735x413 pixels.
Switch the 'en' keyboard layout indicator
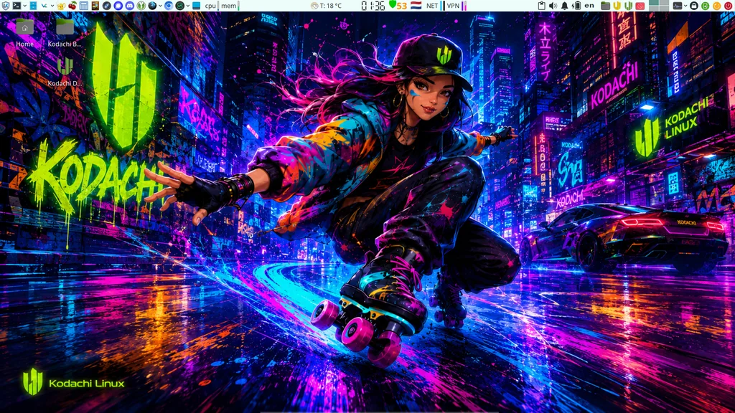click(589, 6)
